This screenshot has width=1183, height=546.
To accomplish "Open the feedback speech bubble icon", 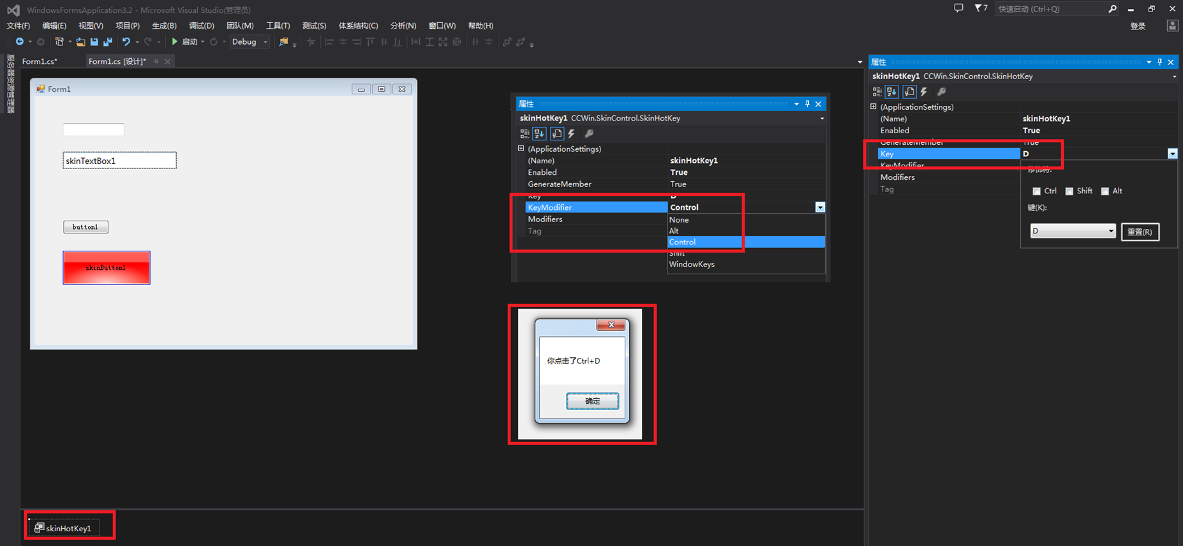I will coord(958,8).
